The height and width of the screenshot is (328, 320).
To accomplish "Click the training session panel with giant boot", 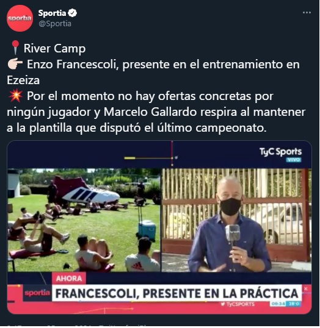I will 84,220.
